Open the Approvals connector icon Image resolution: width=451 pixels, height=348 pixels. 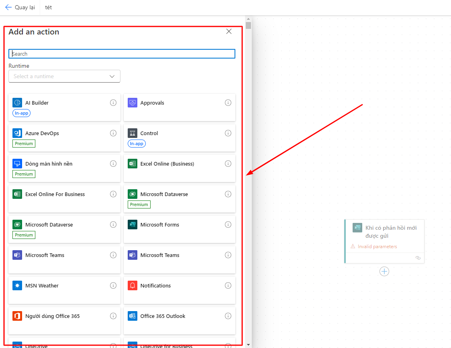pos(132,103)
